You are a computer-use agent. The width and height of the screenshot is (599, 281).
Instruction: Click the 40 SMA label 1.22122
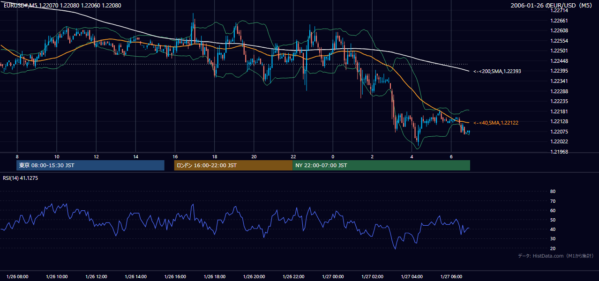click(x=496, y=123)
